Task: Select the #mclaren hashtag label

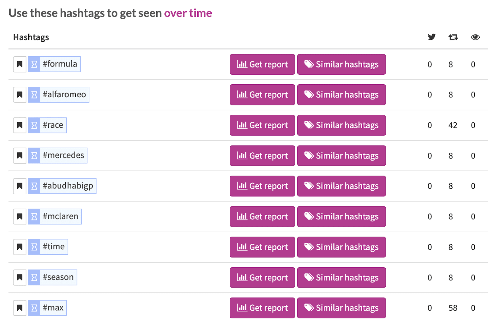Action: [60, 216]
